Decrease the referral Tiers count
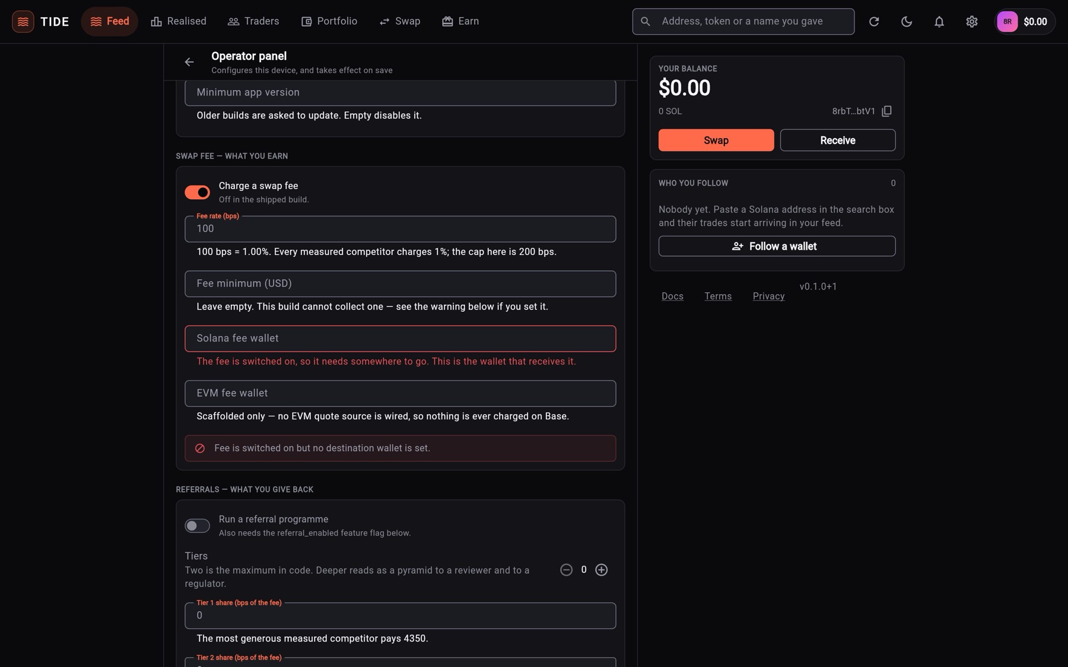1068x667 pixels. pos(567,570)
